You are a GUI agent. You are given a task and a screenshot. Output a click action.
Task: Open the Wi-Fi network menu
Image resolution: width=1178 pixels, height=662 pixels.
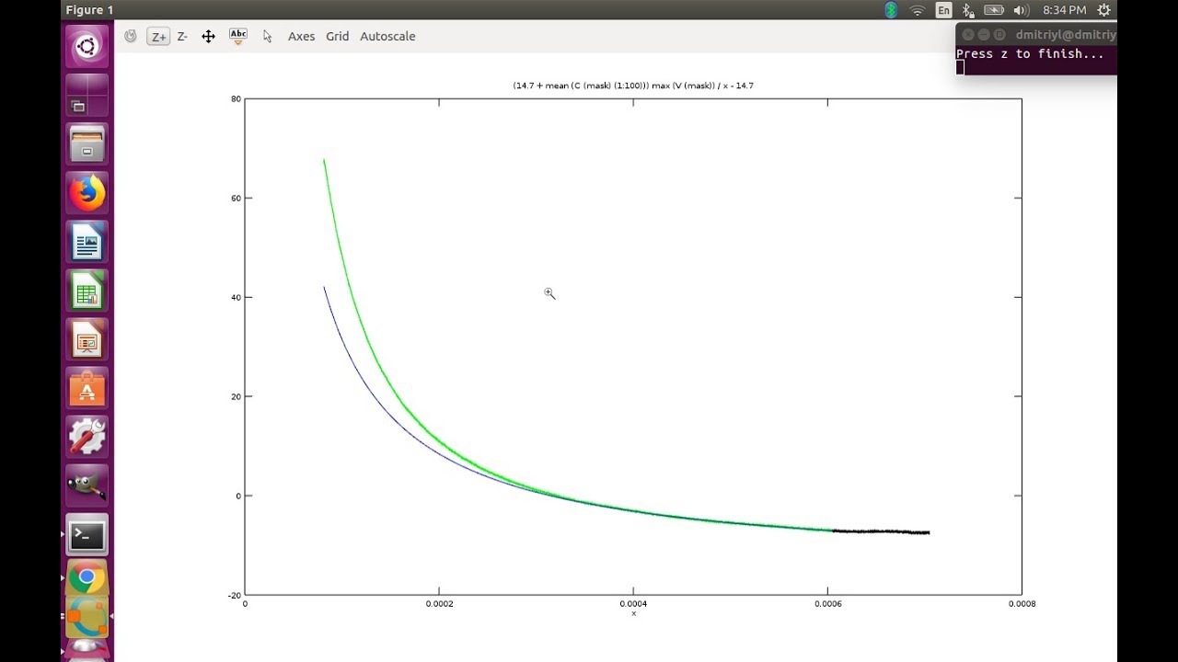[x=918, y=10]
